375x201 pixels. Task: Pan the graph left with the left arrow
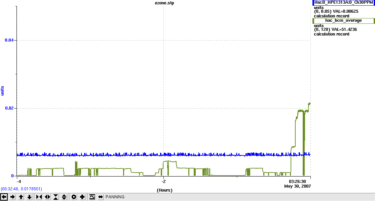4,197
